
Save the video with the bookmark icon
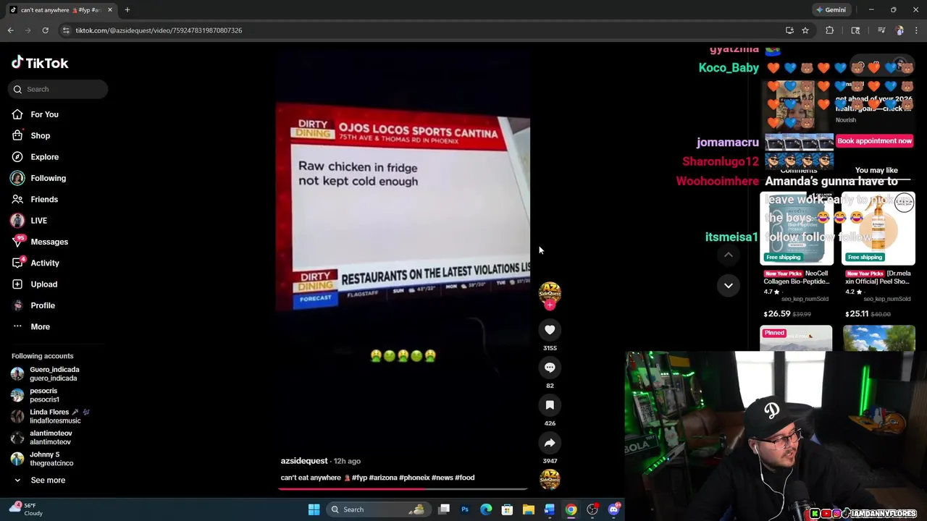(550, 405)
